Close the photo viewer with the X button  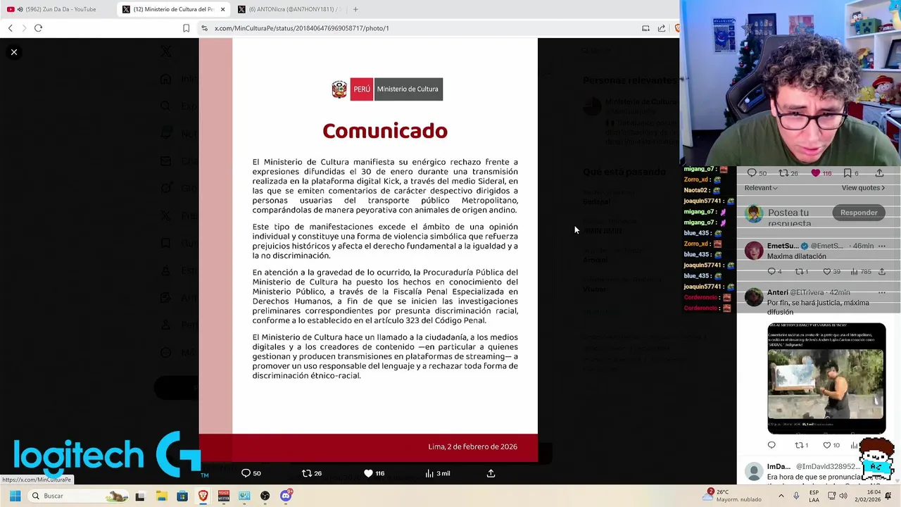[x=14, y=52]
